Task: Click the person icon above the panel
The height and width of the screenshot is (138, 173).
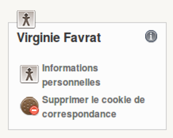Action: 26,19
